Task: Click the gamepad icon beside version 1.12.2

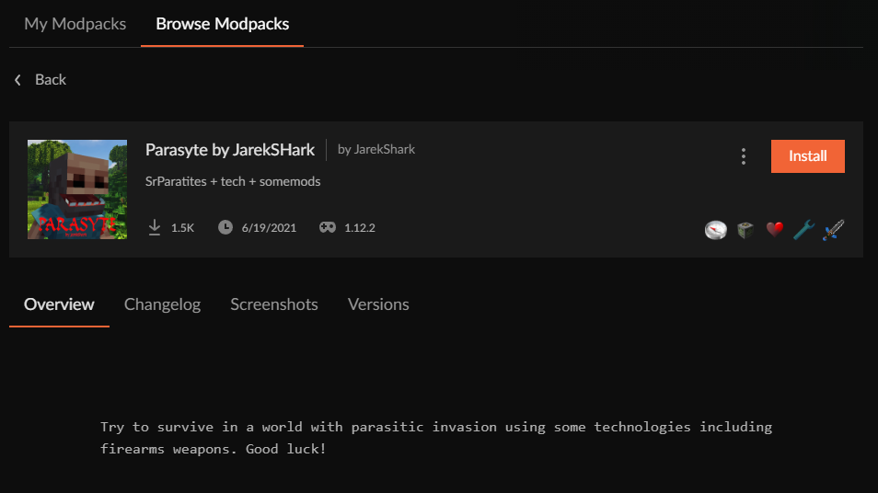Action: coord(328,227)
